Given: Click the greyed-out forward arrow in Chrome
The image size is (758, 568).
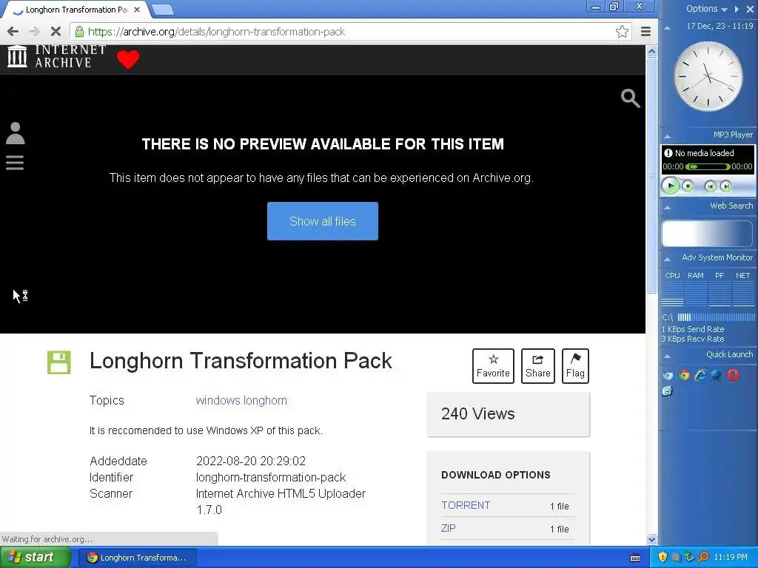Looking at the screenshot, I should (34, 31).
